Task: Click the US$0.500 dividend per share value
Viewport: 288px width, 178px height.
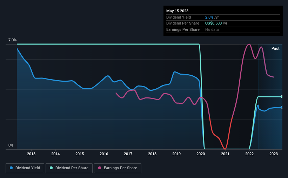Action: click(x=213, y=23)
